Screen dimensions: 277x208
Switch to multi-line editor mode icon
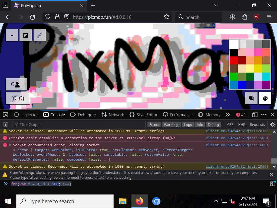[273, 184]
